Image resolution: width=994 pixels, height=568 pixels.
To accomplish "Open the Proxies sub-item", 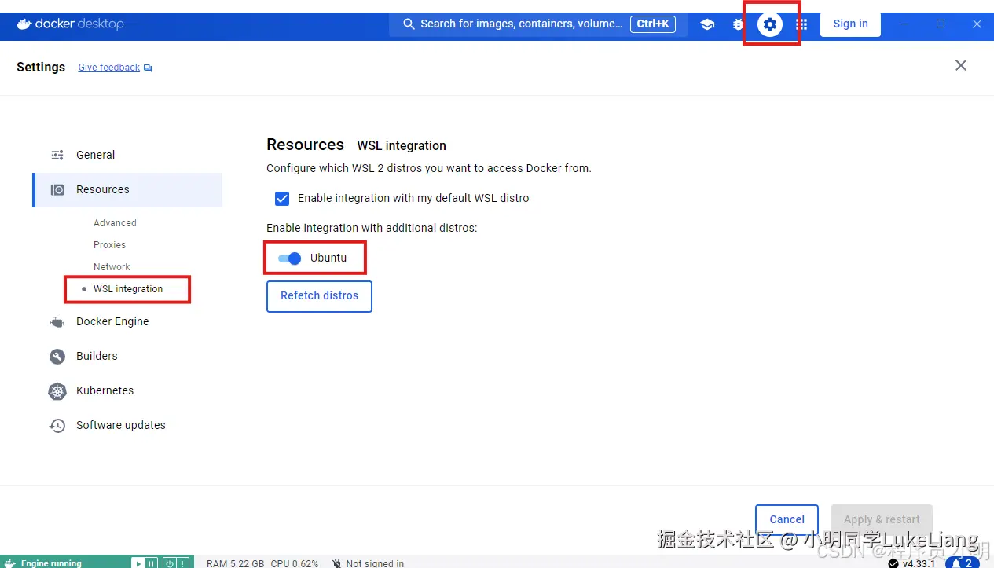I will pyautogui.click(x=109, y=245).
